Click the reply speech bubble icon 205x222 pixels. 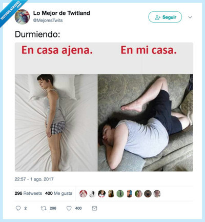[18, 208]
